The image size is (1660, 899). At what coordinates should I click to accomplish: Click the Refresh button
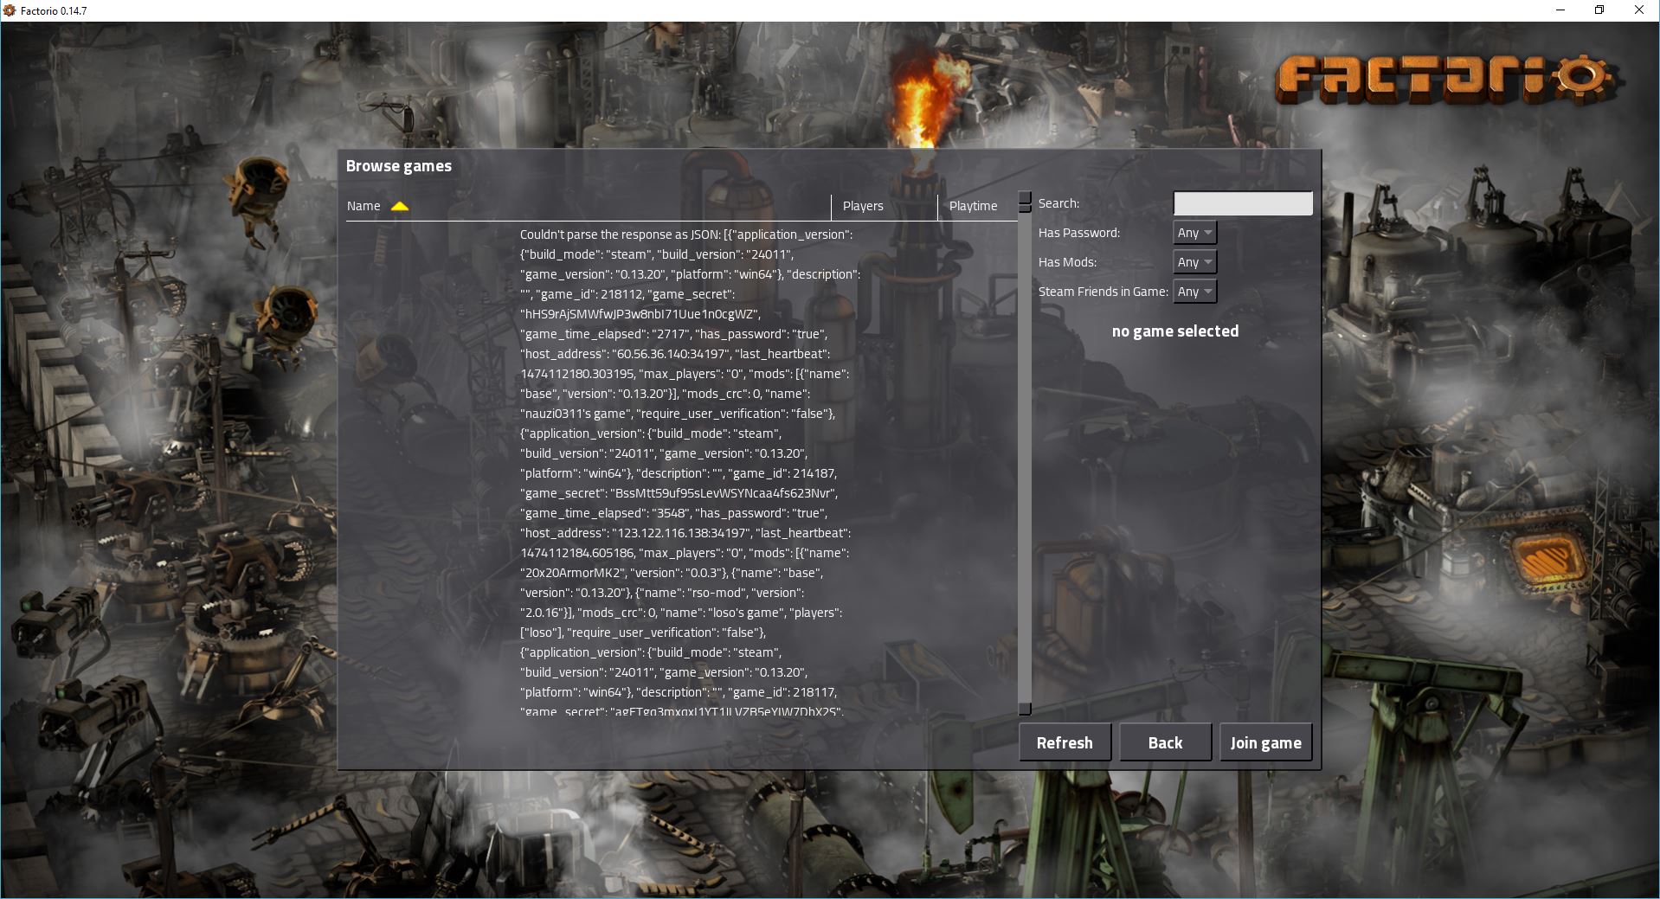[1065, 742]
